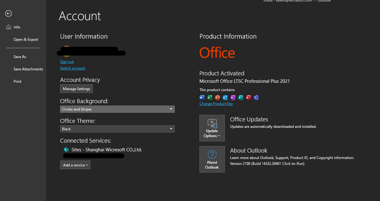
Task: Go back using the circled arrow
Action: [x=9, y=13]
